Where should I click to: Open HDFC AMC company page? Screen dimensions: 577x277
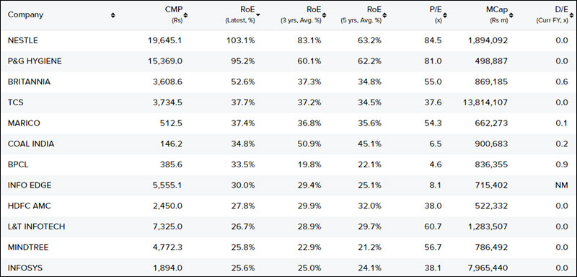click(30, 206)
